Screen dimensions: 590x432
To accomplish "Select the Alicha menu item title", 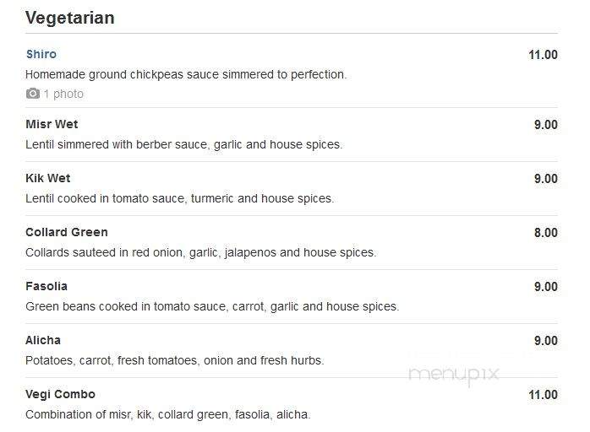I will click(x=43, y=340).
